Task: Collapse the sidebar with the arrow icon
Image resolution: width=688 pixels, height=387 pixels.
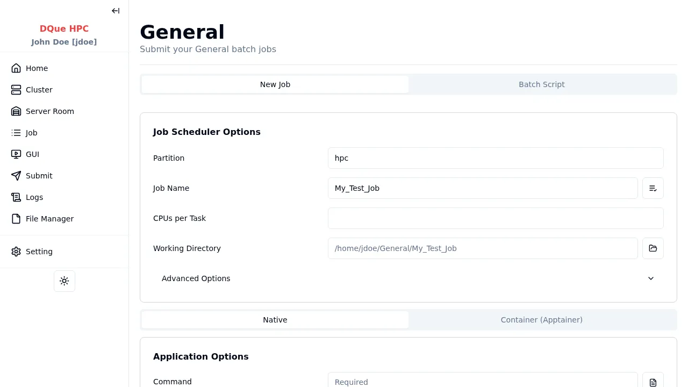Action: pos(116,11)
